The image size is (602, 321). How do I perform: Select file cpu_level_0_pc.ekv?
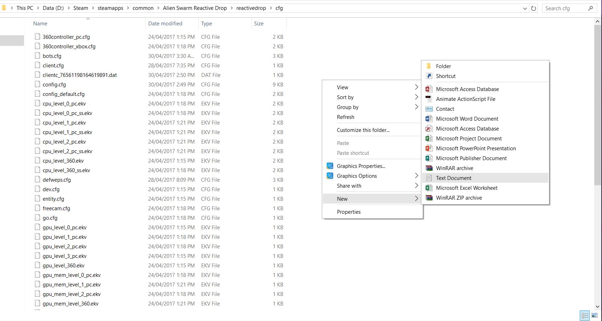pos(64,104)
